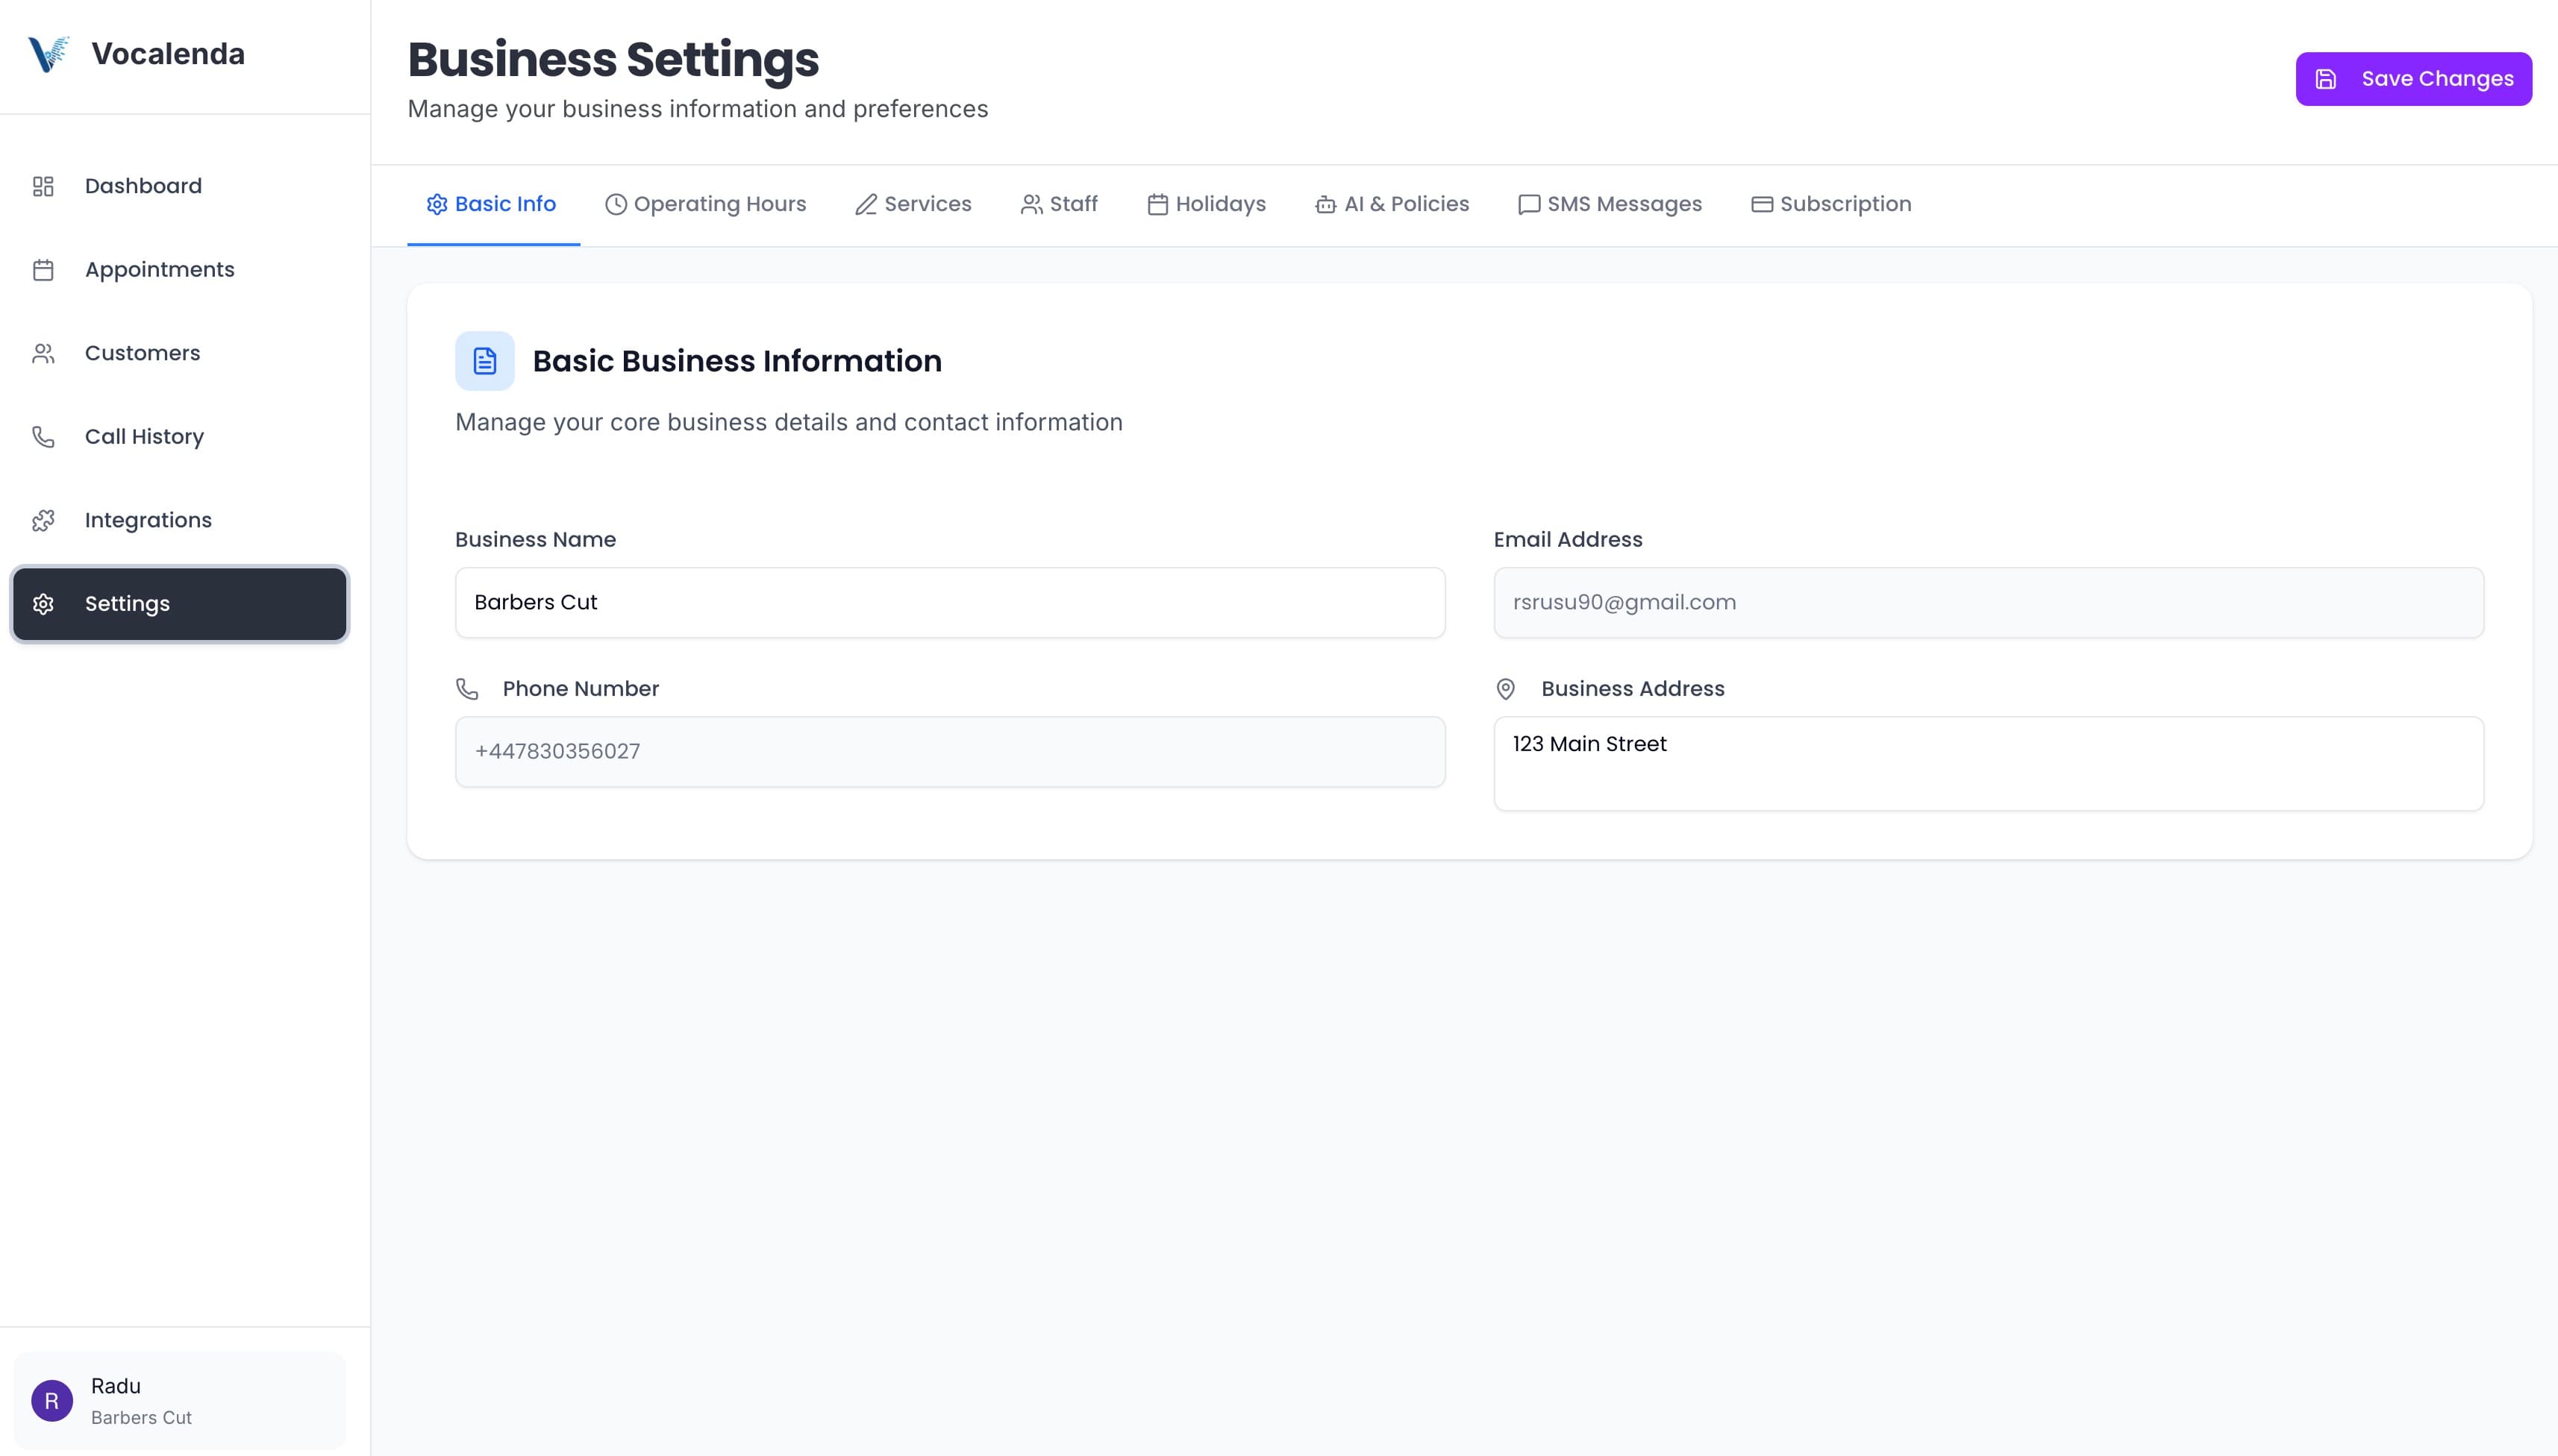Open Appointments via the calendar icon

[x=43, y=269]
